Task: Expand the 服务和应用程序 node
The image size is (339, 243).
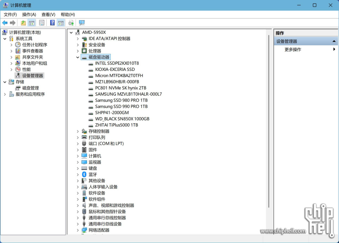Action: point(5,94)
